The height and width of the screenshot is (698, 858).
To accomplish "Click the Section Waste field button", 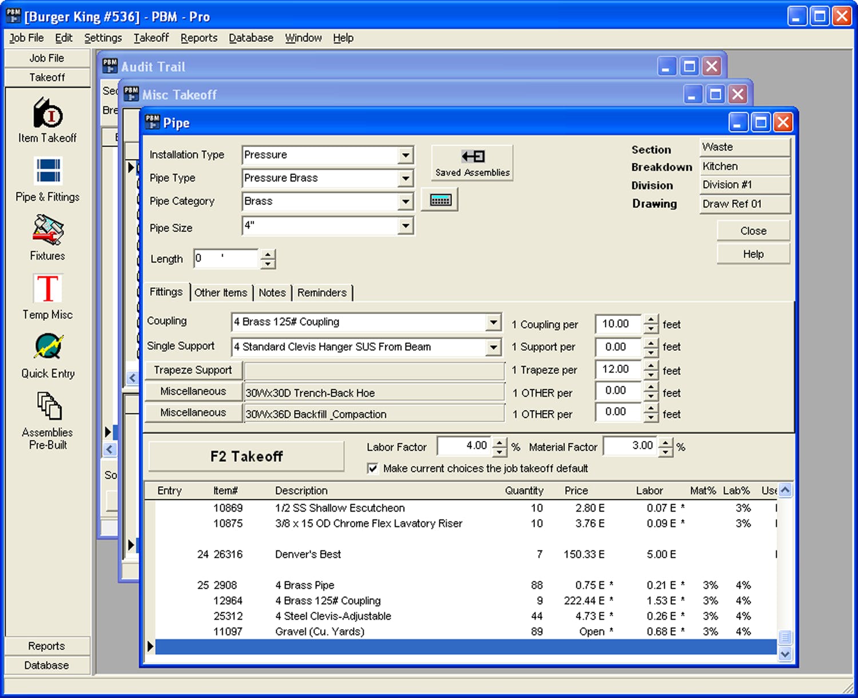I will pyautogui.click(x=745, y=147).
